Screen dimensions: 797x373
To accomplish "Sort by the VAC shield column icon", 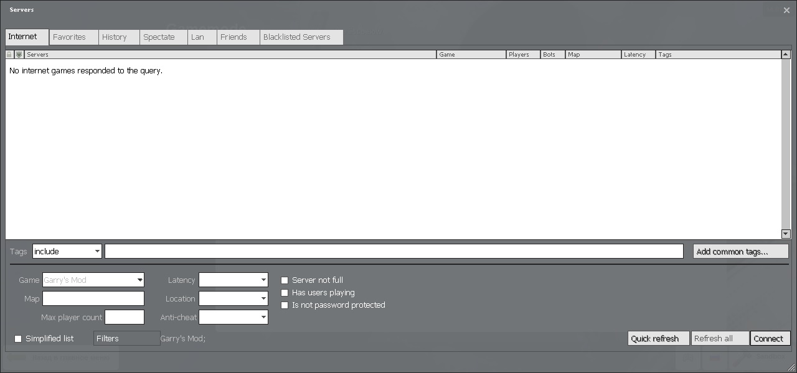I will coord(19,55).
